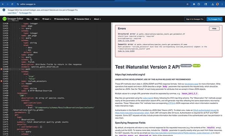Click the 'Test iNaturalist Version 2 API' title
The image size is (225, 136).
tap(147, 67)
